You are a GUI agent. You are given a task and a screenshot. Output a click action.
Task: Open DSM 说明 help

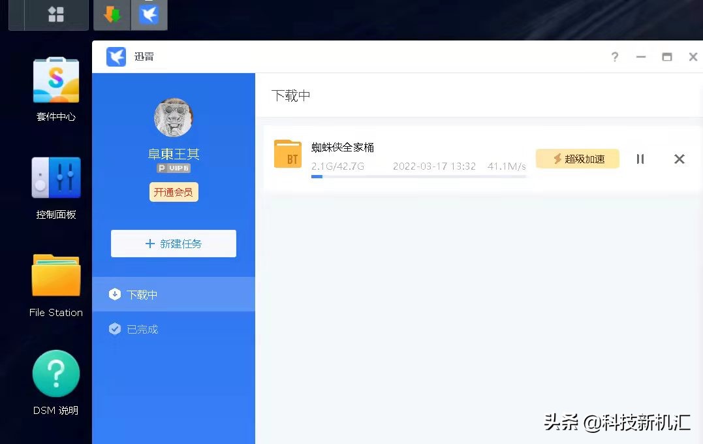click(x=55, y=373)
